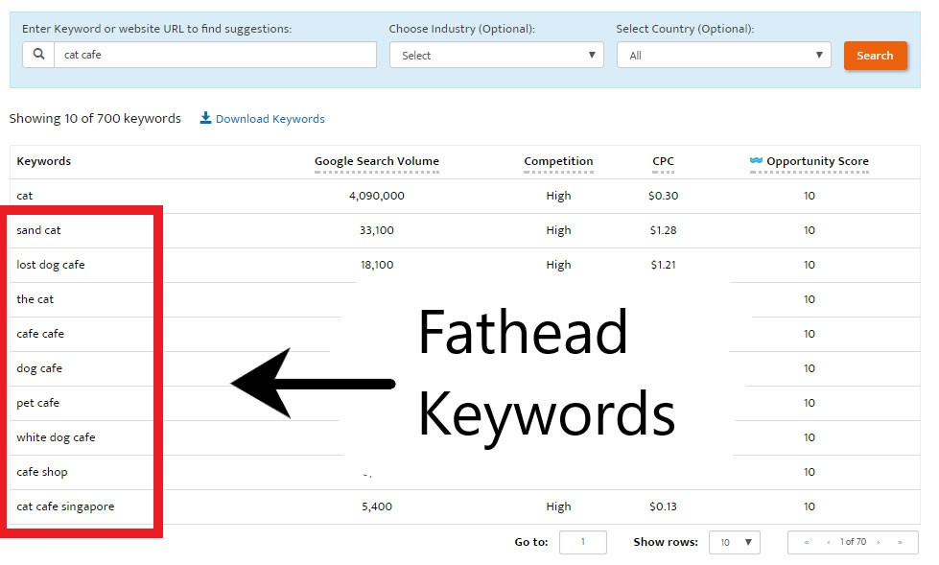Click the download icon beside Download Keywords
Viewport: 939px width, 565px height.
coord(205,119)
